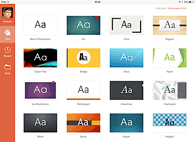This screenshot has height=142, width=195.
Task: Tap the location arrow in status bar
Action: point(180,2)
